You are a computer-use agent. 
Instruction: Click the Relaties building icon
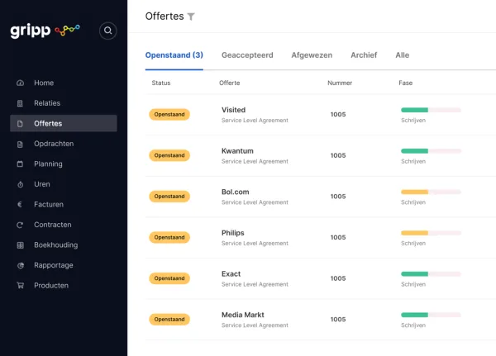[x=20, y=103]
